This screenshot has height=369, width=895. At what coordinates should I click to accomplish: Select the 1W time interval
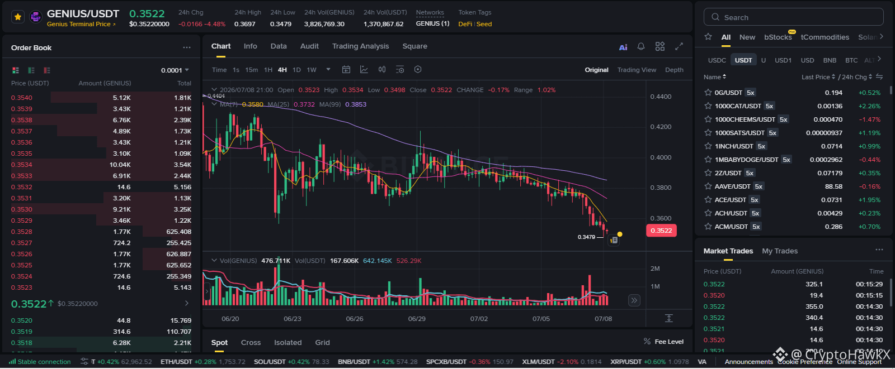point(312,70)
